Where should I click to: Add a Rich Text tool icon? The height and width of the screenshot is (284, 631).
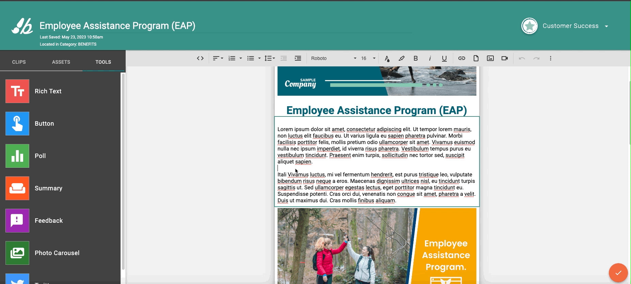click(x=17, y=91)
